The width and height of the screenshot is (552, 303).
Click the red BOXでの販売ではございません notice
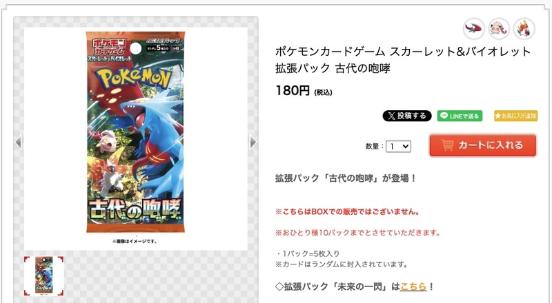[x=348, y=211]
